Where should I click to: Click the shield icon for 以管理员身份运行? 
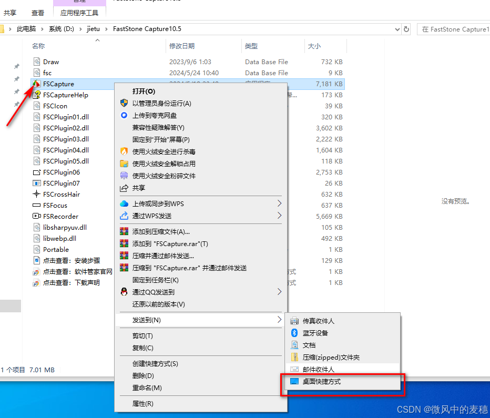tap(124, 103)
